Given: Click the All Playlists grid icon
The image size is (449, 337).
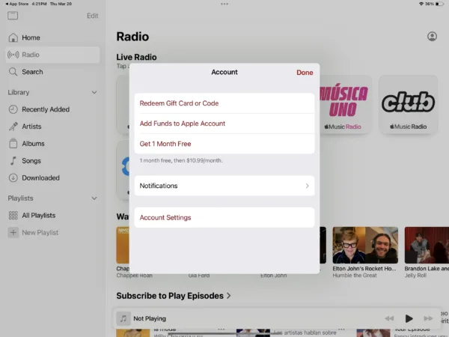Looking at the screenshot, I should coord(13,215).
